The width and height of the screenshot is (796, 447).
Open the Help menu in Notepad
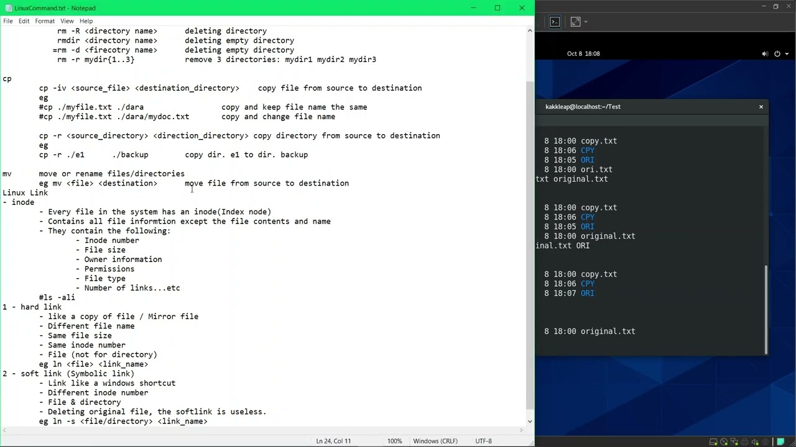point(86,21)
